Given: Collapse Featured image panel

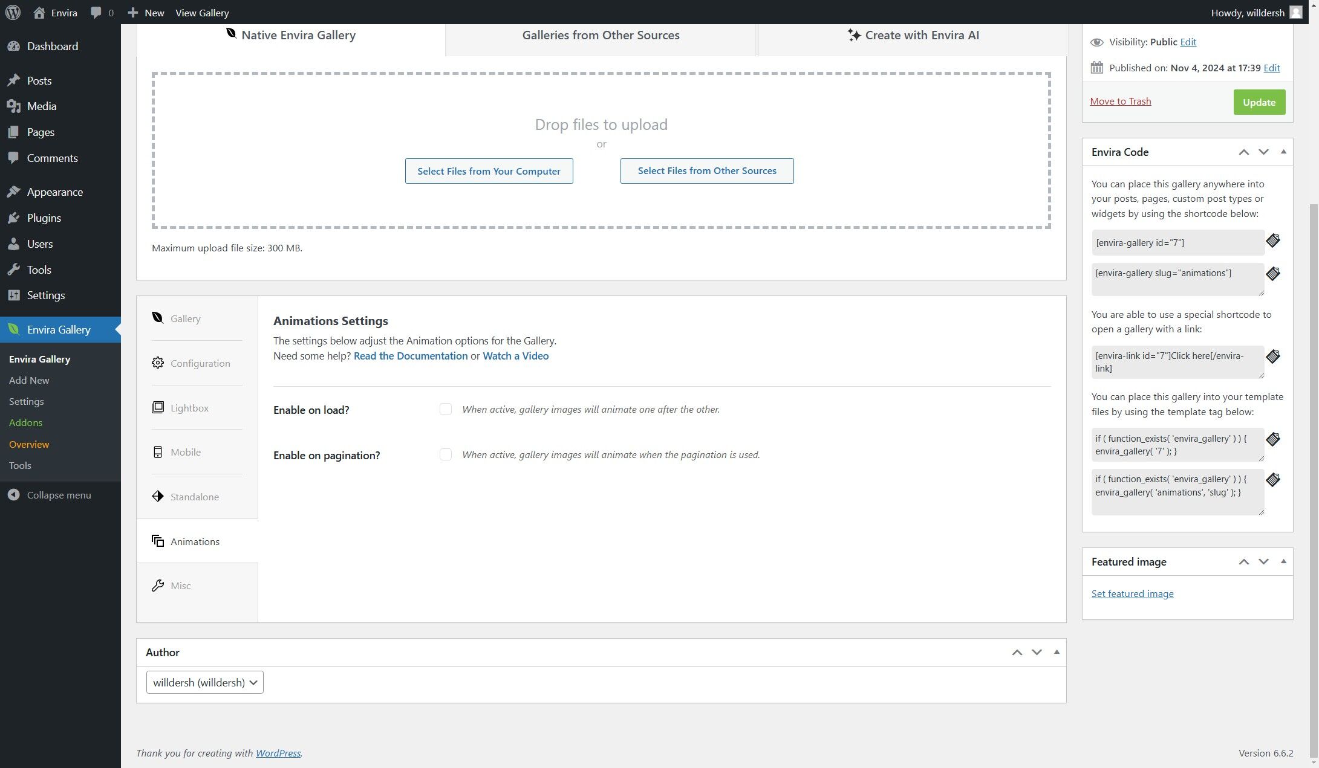Looking at the screenshot, I should point(1283,562).
